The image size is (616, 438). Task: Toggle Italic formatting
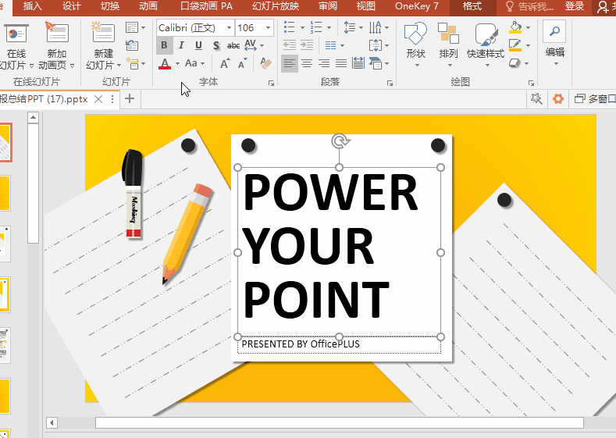(x=181, y=45)
